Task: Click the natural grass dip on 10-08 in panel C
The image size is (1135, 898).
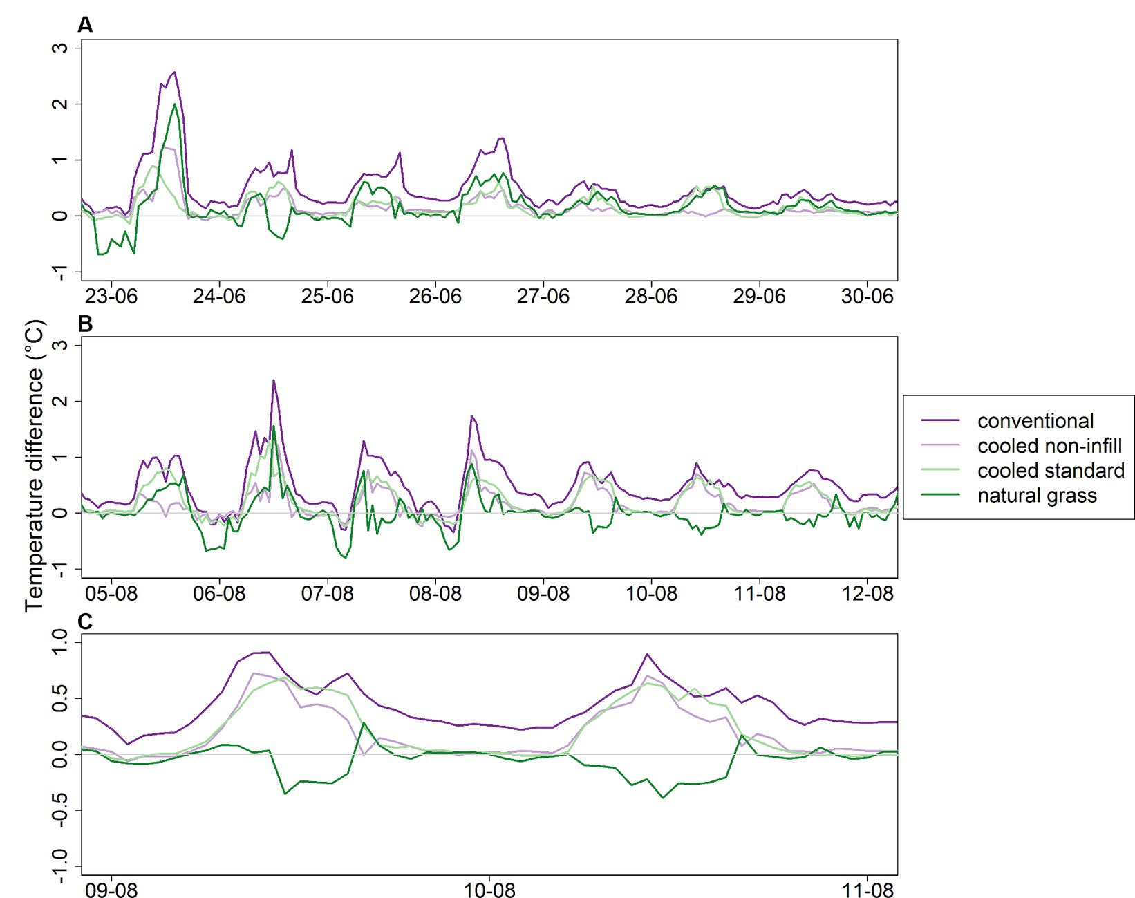Action: click(x=664, y=798)
